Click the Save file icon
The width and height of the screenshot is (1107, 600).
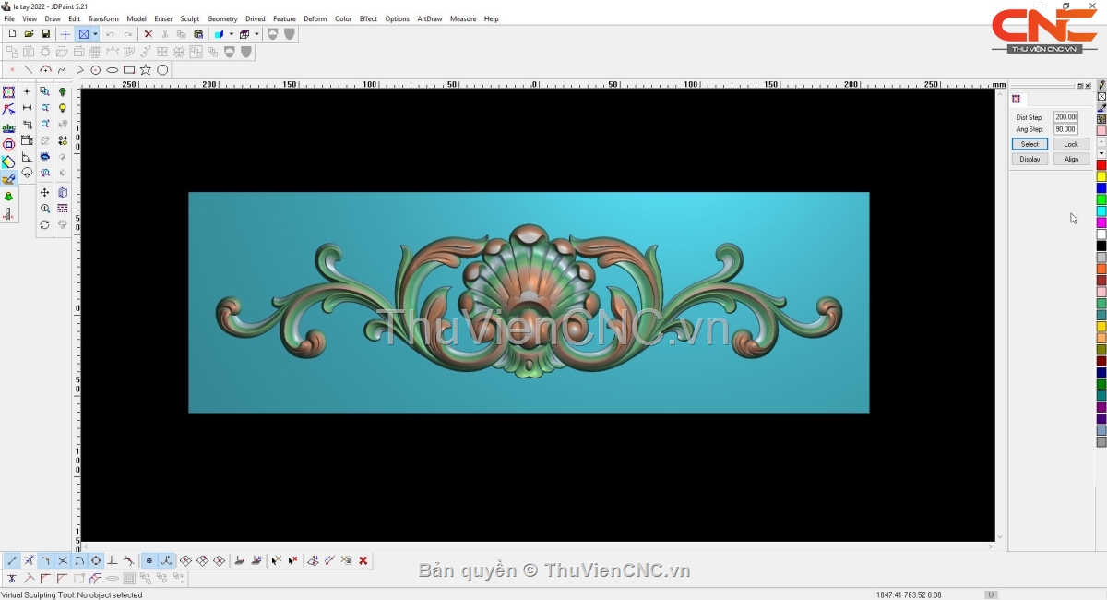(45, 34)
